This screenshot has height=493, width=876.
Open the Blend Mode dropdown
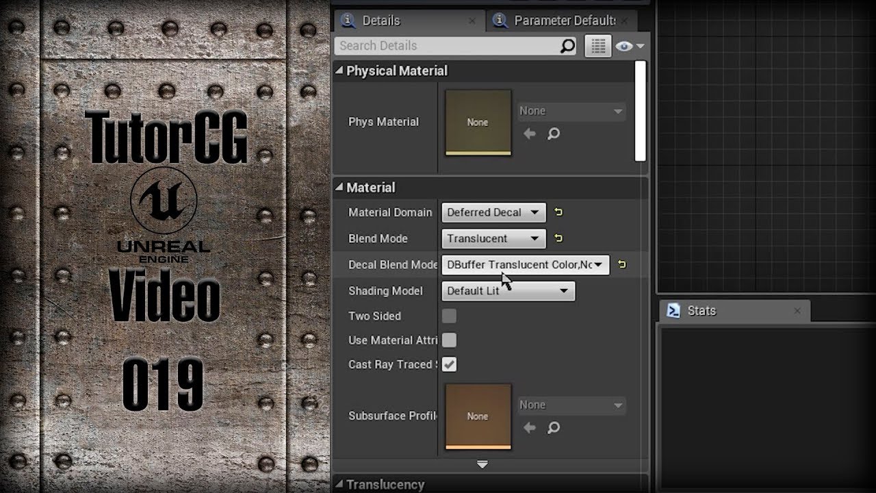tap(493, 238)
